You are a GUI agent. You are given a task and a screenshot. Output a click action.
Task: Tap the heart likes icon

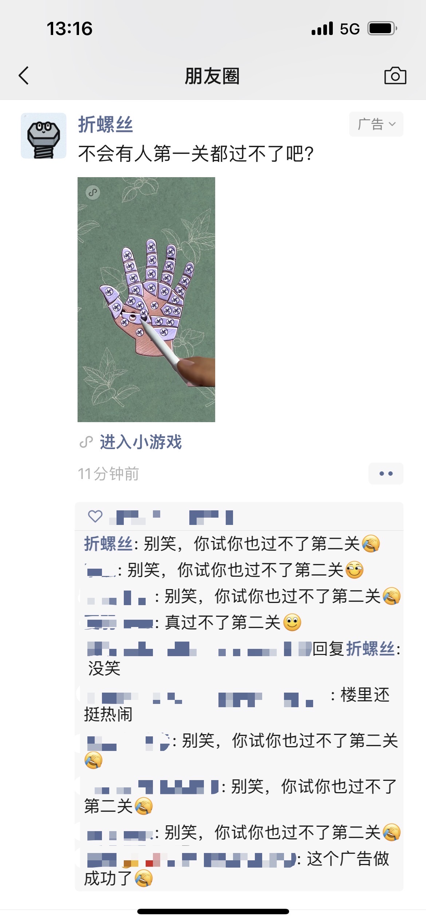tap(95, 516)
